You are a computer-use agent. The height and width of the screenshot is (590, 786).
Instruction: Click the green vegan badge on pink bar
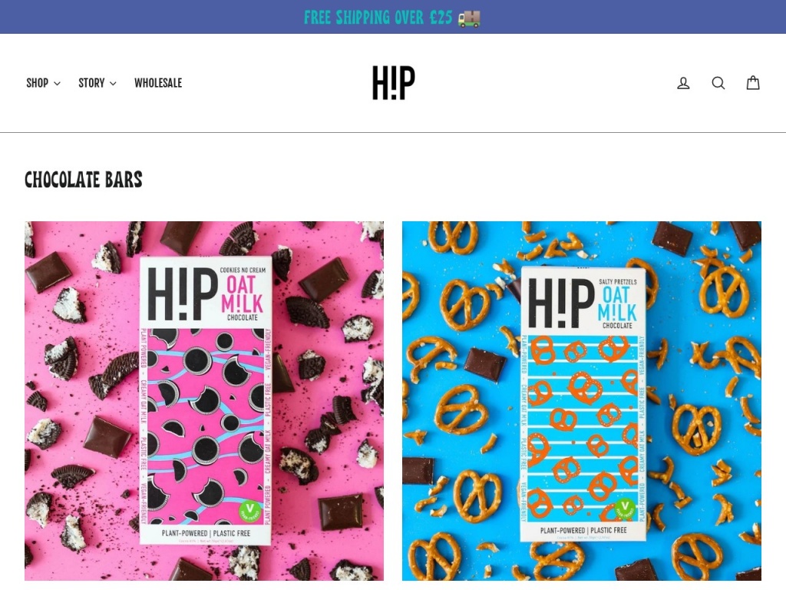(x=249, y=511)
